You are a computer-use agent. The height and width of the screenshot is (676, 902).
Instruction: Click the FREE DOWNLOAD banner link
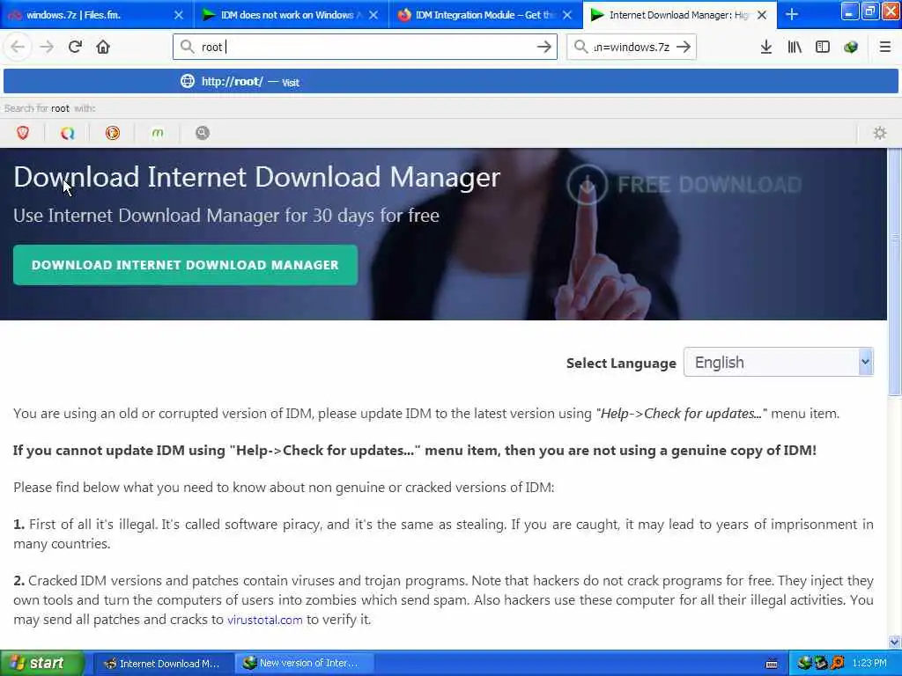(684, 185)
